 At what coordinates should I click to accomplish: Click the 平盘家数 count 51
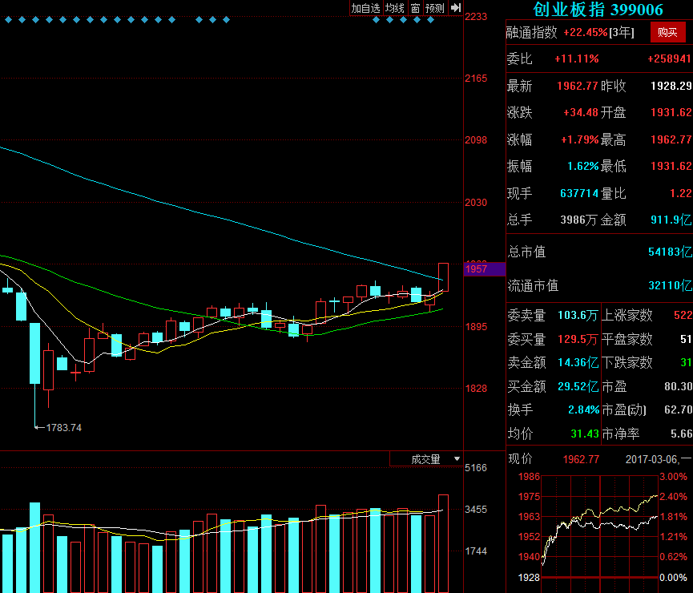(x=686, y=339)
